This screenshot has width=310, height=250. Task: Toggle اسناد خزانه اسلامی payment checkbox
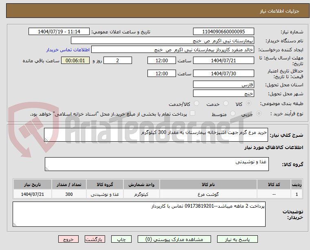(192, 113)
